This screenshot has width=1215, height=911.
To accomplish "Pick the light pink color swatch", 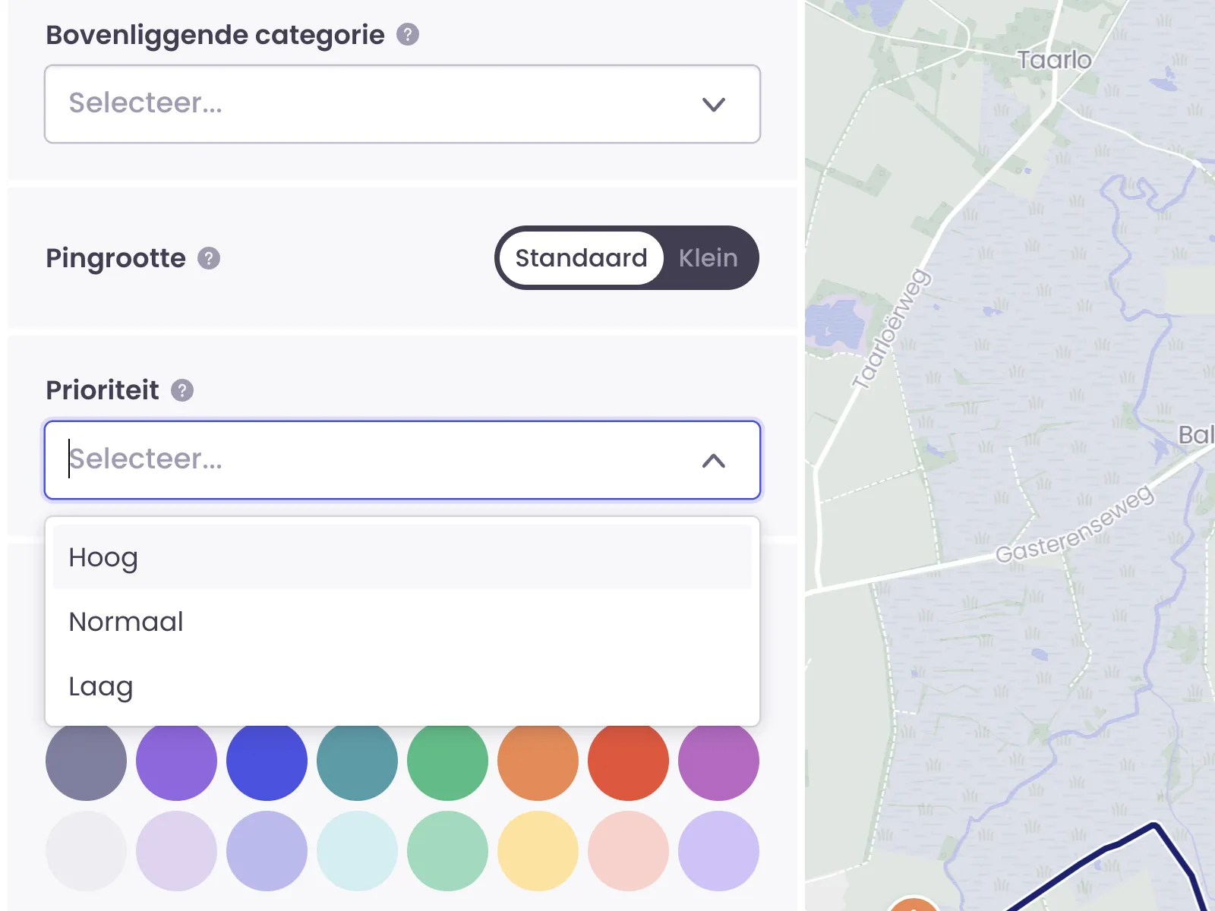I will (x=628, y=851).
